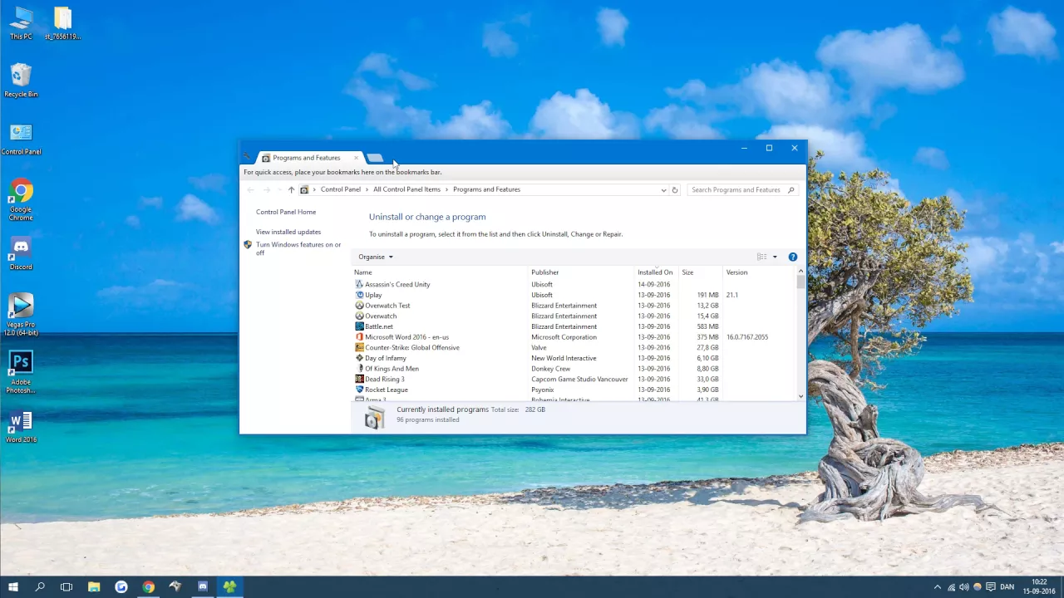Select Control Panel desktop shortcut

tap(21, 139)
